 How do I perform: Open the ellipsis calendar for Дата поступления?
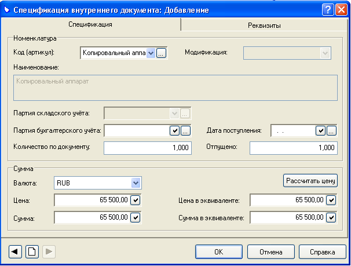pos(331,131)
